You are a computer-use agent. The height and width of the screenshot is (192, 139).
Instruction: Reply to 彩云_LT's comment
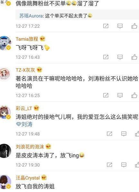tap(124, 134)
